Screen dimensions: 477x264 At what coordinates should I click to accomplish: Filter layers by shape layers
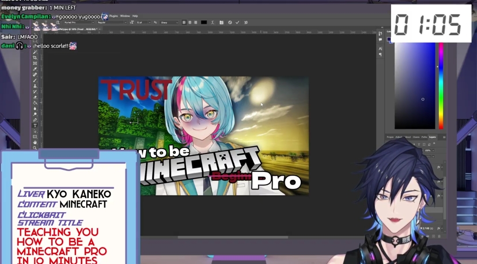(424, 144)
